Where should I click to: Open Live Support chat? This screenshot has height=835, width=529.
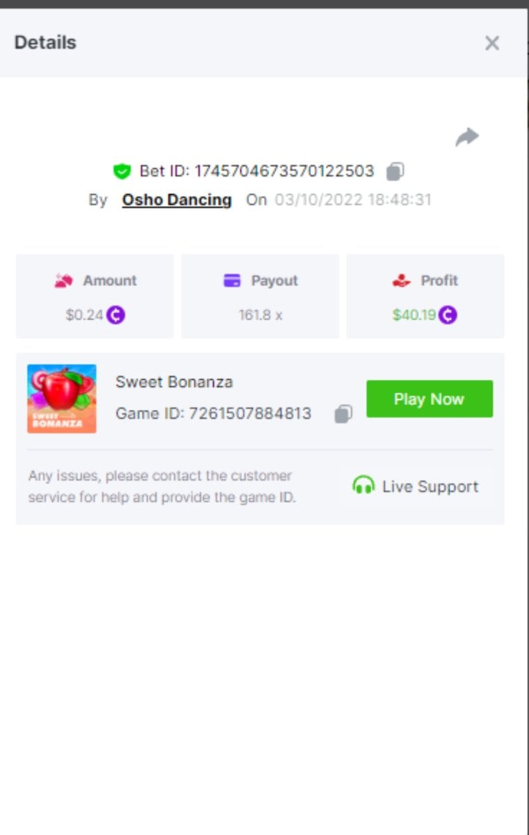point(416,486)
